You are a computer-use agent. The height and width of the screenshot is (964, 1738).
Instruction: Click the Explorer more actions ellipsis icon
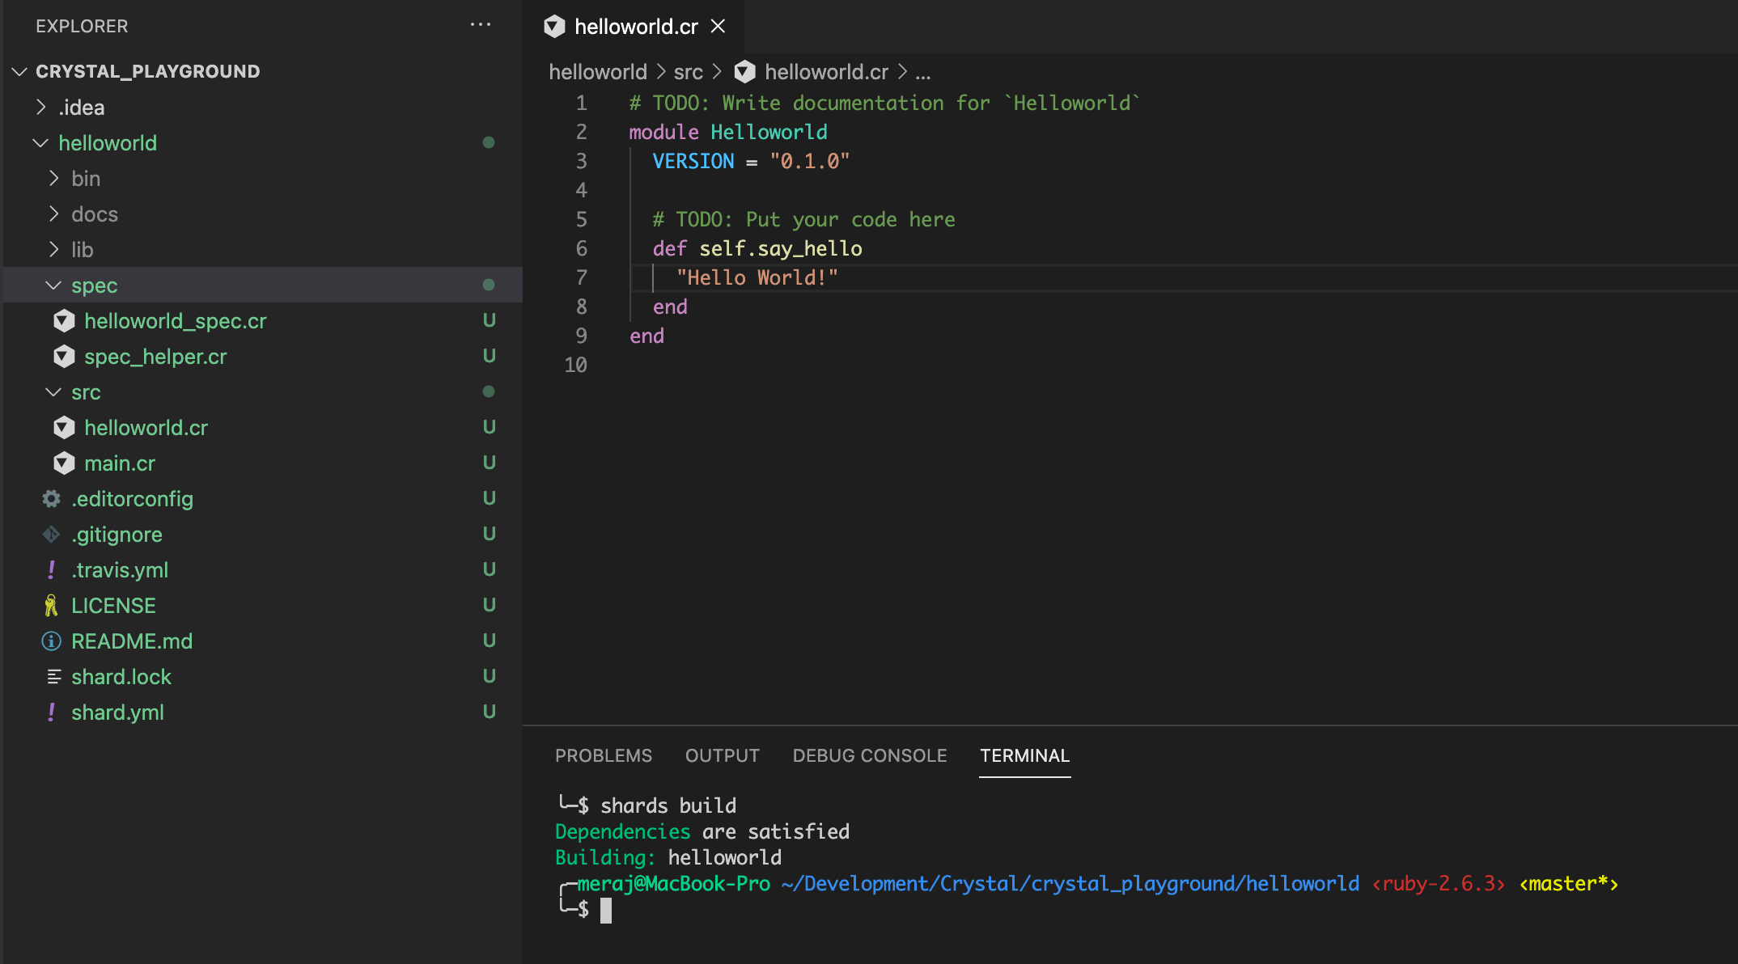(481, 25)
